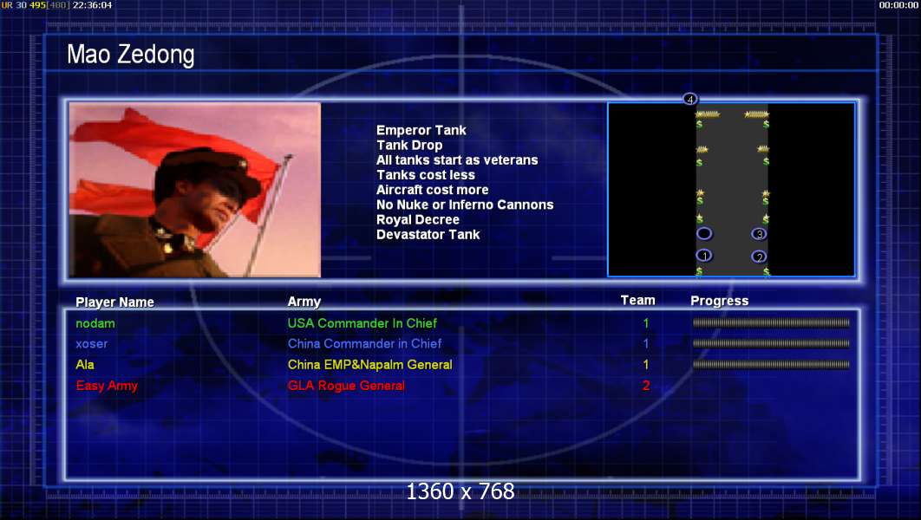Select player name Ala
The height and width of the screenshot is (520, 921).
click(85, 365)
